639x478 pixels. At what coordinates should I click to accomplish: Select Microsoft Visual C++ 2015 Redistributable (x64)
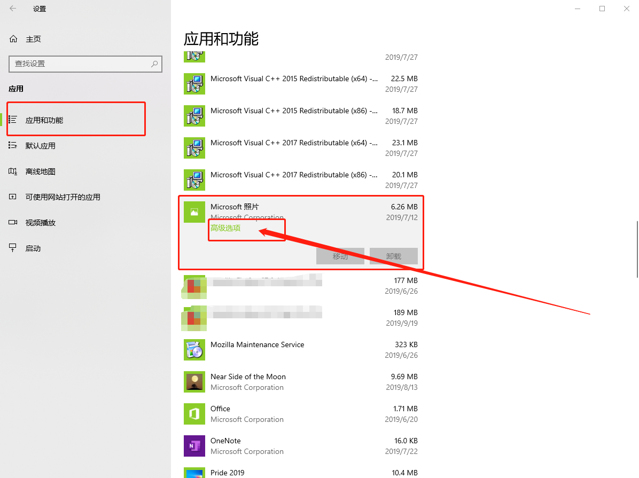point(294,79)
